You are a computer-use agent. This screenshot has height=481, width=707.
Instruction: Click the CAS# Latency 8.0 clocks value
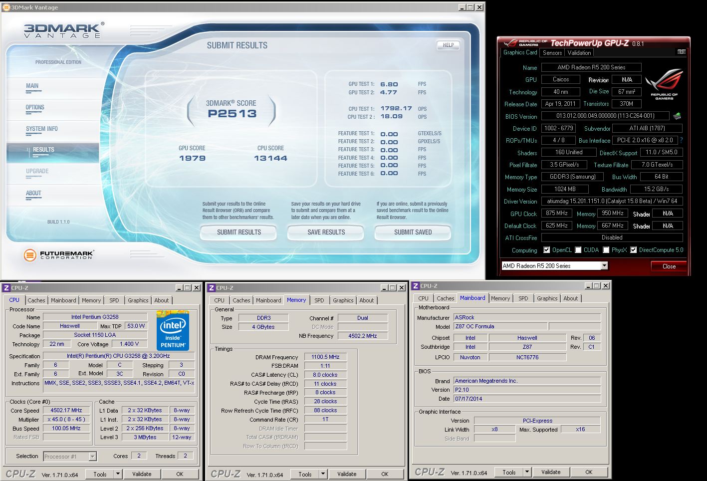tap(325, 375)
